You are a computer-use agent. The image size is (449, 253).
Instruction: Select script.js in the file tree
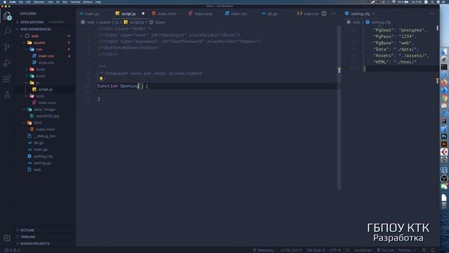click(46, 89)
